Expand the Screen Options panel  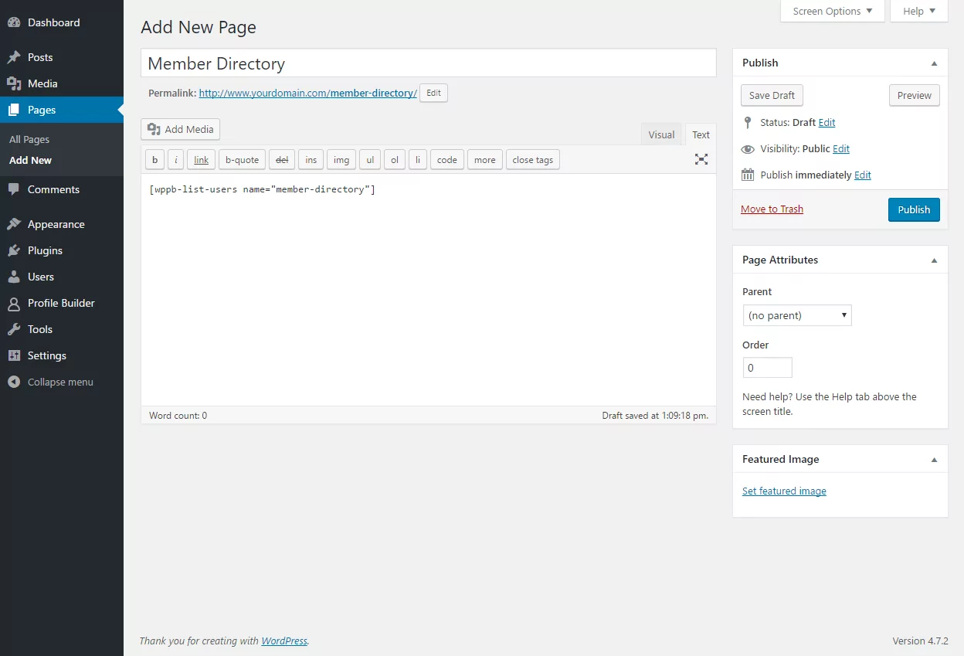832,11
